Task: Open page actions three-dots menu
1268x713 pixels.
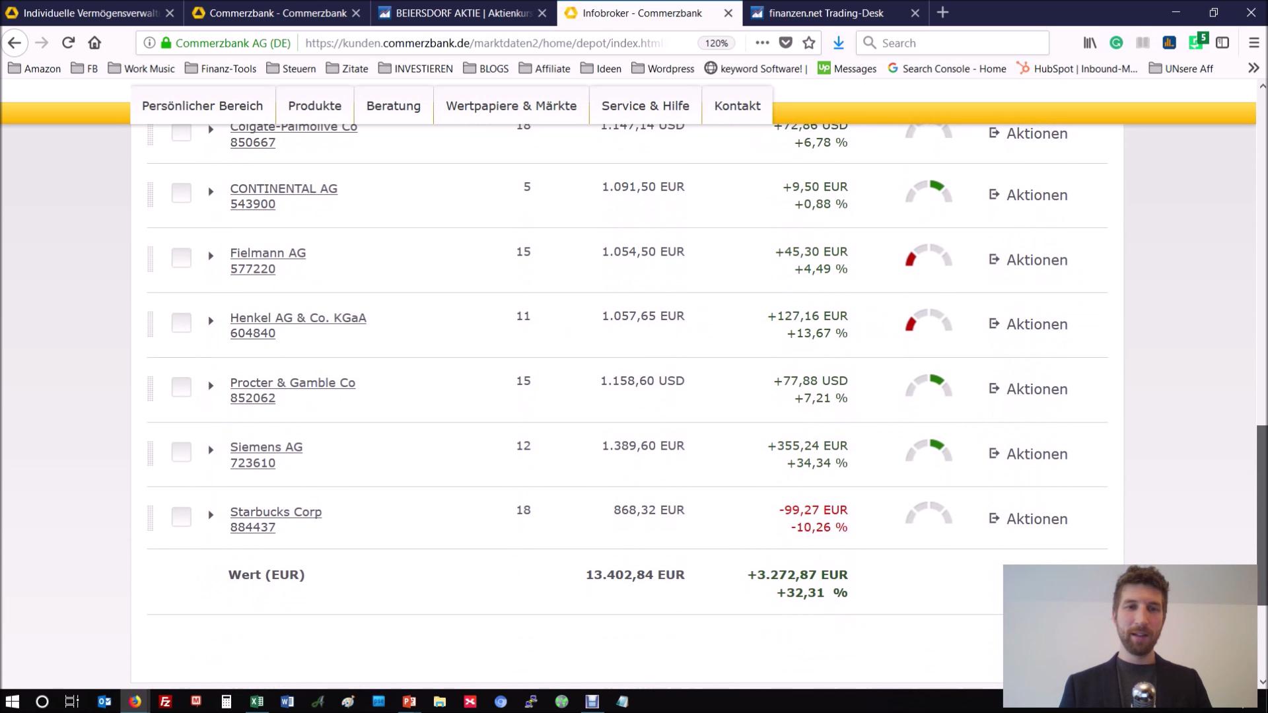Action: (762, 43)
